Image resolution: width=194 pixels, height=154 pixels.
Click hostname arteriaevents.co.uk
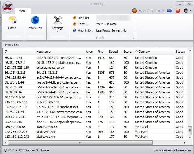pos(50,68)
